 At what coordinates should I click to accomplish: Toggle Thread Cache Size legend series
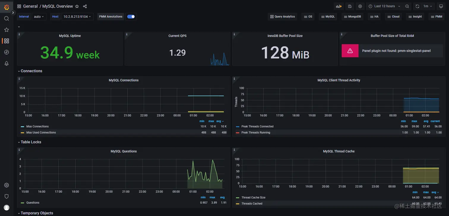pyautogui.click(x=253, y=198)
